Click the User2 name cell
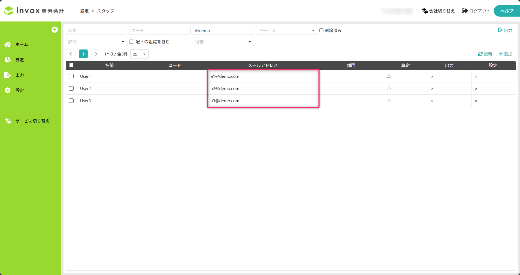 click(x=110, y=88)
